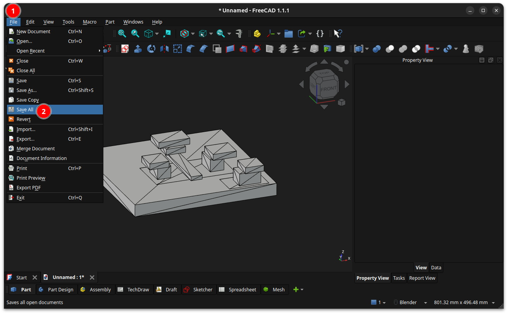Viewport: 508px width, 313px height.
Task: Select the Thickness tool
Action: (x=314, y=49)
